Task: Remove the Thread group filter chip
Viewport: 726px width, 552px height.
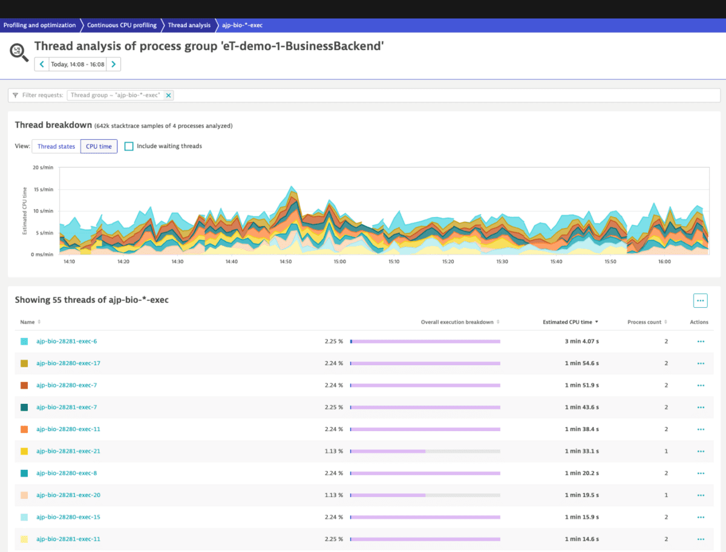Action: click(169, 95)
